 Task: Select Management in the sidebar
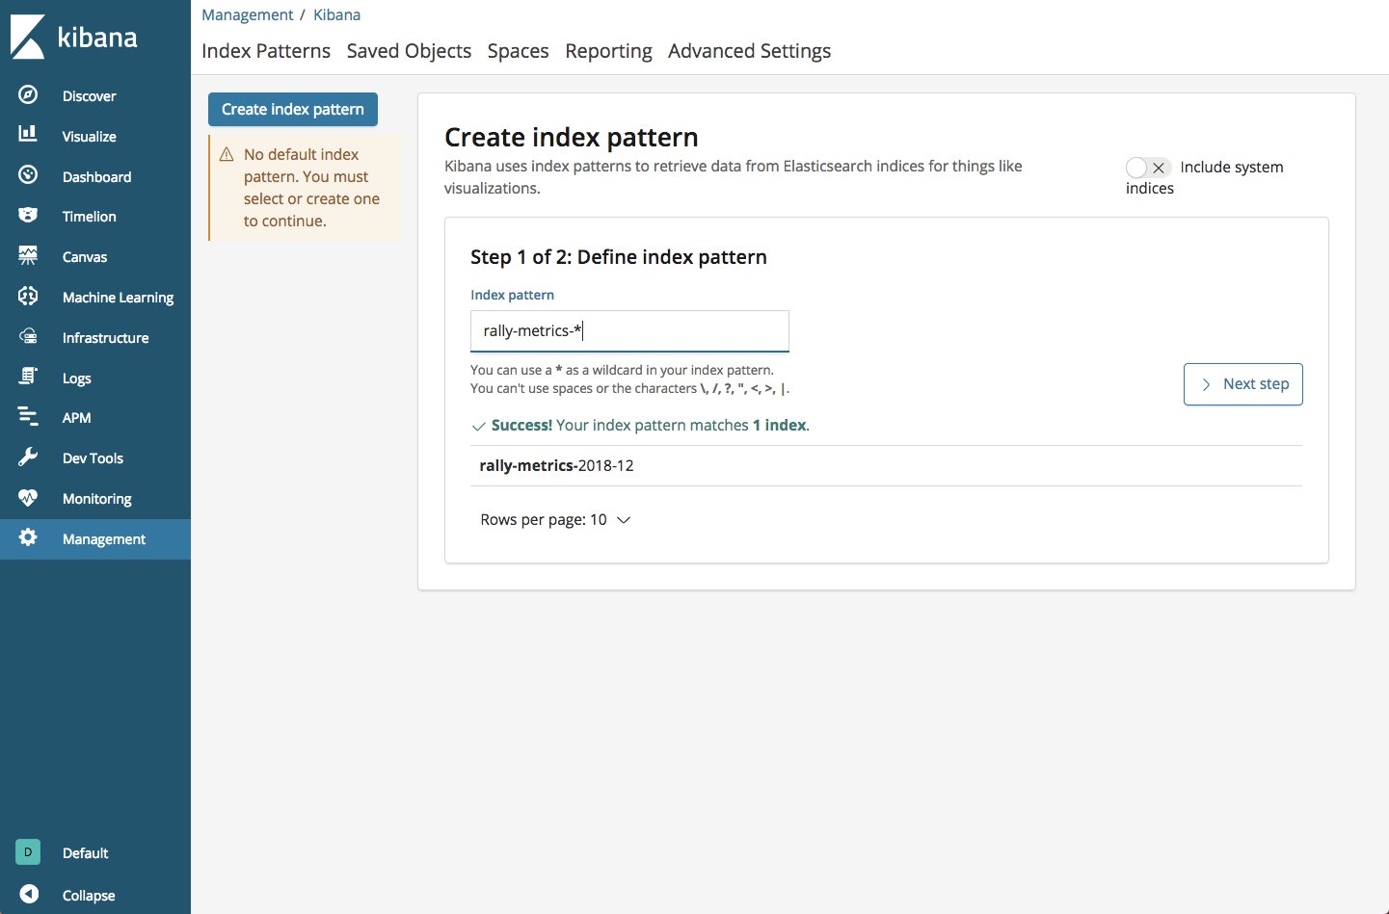(x=95, y=539)
